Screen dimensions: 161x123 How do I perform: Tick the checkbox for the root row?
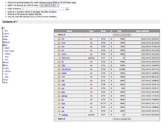[x=56, y=84]
